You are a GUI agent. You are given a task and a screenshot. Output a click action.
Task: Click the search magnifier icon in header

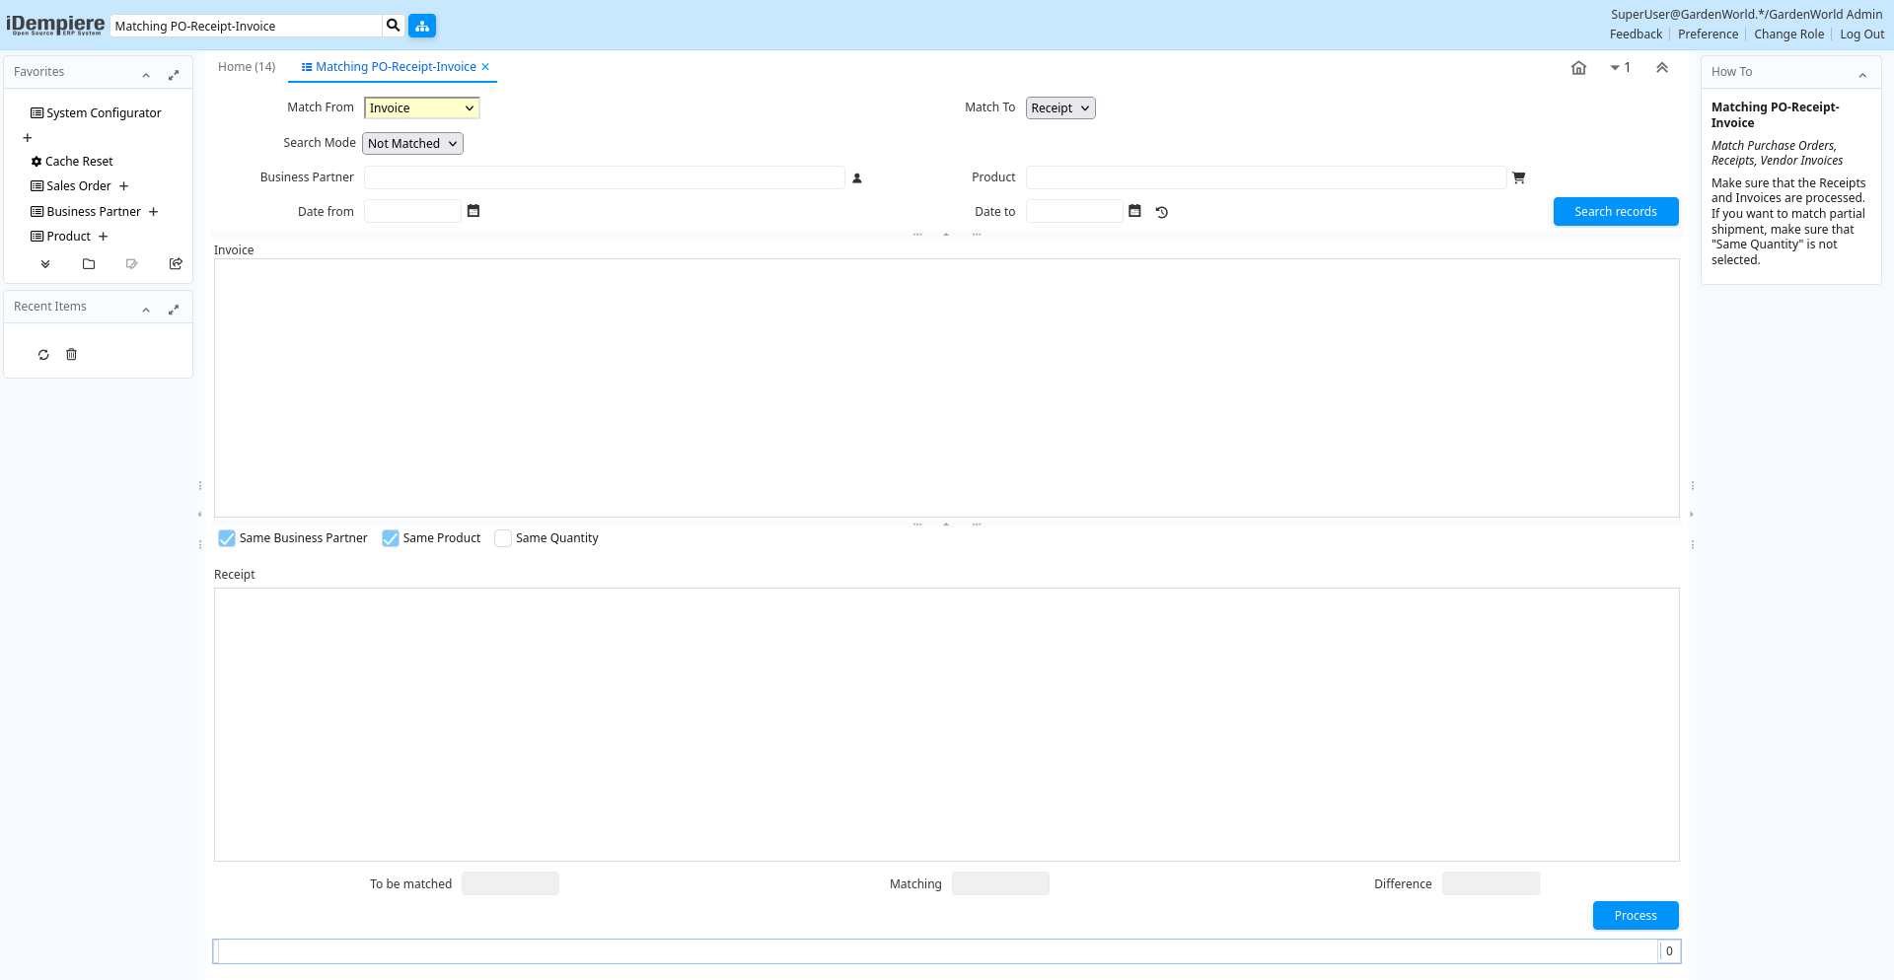click(x=393, y=26)
